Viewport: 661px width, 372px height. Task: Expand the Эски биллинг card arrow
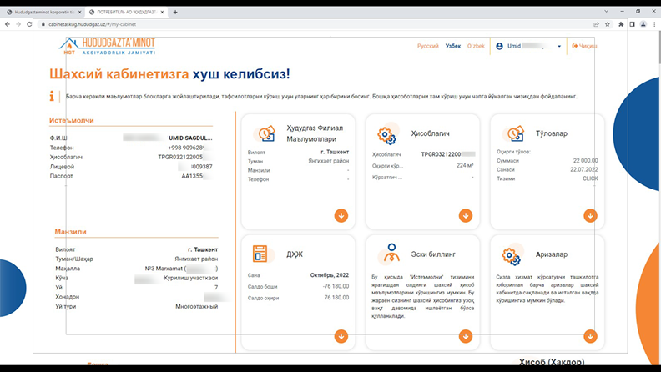466,335
